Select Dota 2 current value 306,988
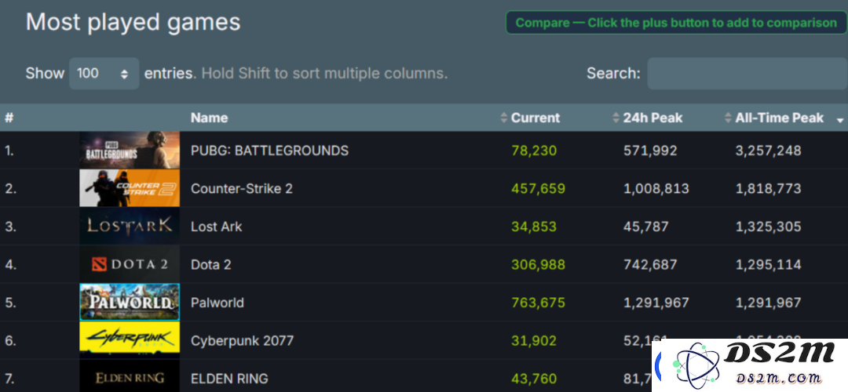The height and width of the screenshot is (392, 848). point(538,264)
